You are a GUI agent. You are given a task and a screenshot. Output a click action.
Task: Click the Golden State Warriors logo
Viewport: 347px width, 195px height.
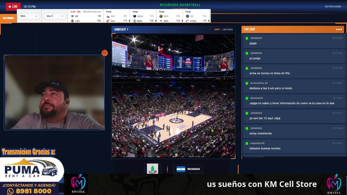(187, 16)
